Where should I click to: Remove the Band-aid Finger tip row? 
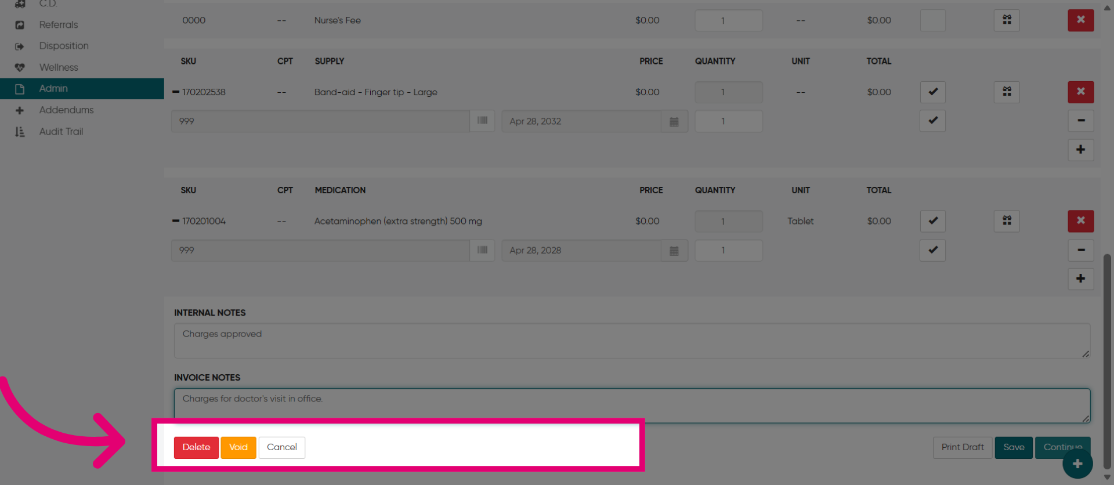(x=1080, y=92)
